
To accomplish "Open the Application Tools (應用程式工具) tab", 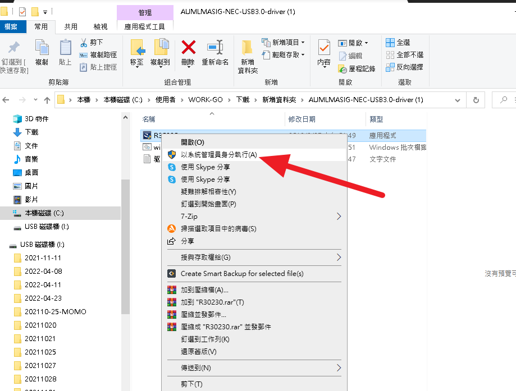I will click(145, 26).
